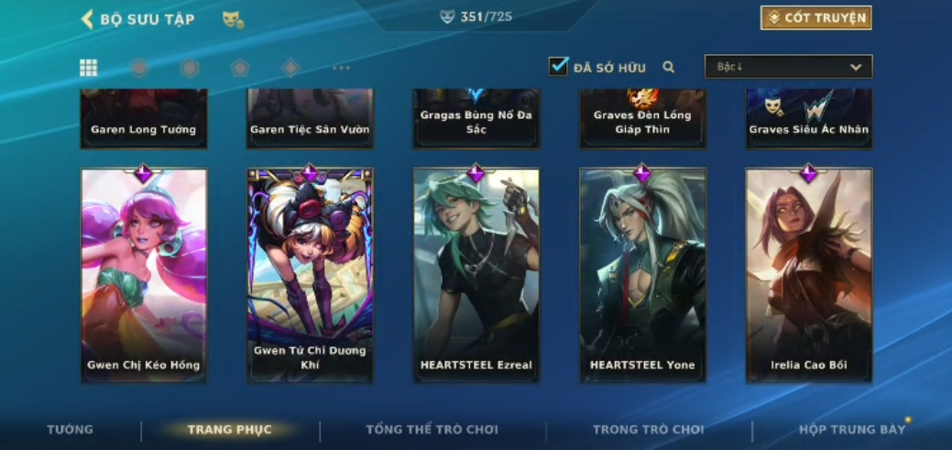Open the HEARTSTEEL Ezreal skin card
The width and height of the screenshot is (952, 450).
[476, 275]
